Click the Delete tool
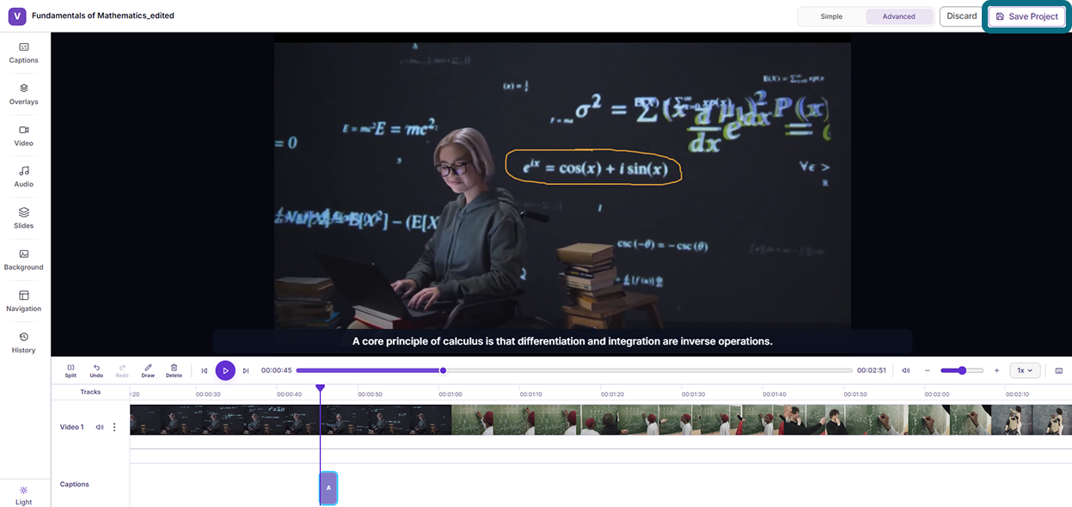The height and width of the screenshot is (507, 1072). [x=174, y=370]
